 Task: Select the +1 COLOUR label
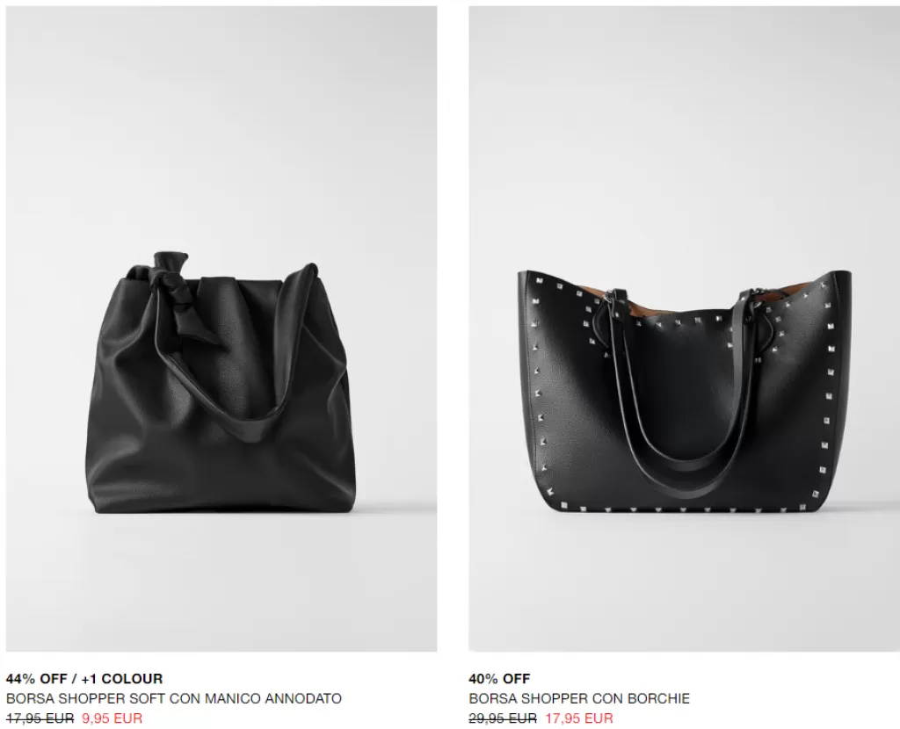coord(121,679)
